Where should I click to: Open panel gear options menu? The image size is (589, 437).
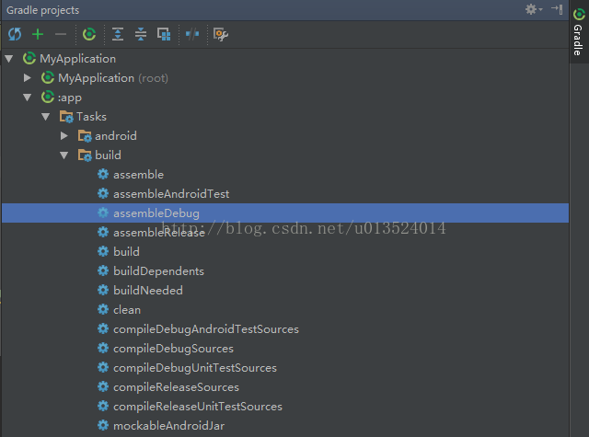(x=534, y=9)
